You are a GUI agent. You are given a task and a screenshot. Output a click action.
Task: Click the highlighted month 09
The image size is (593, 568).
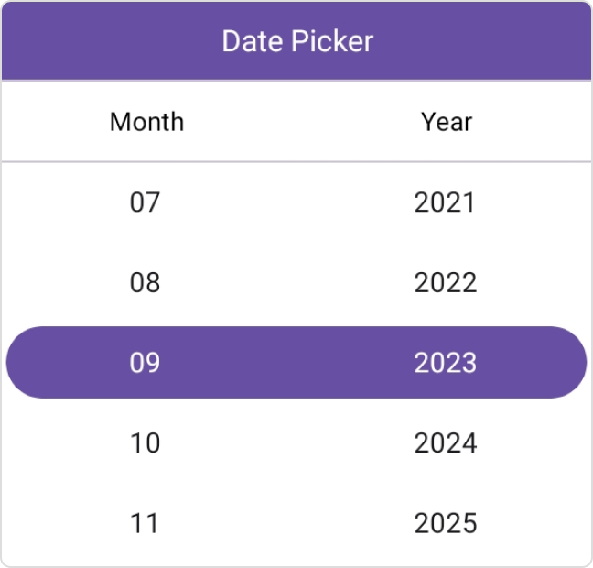click(145, 363)
